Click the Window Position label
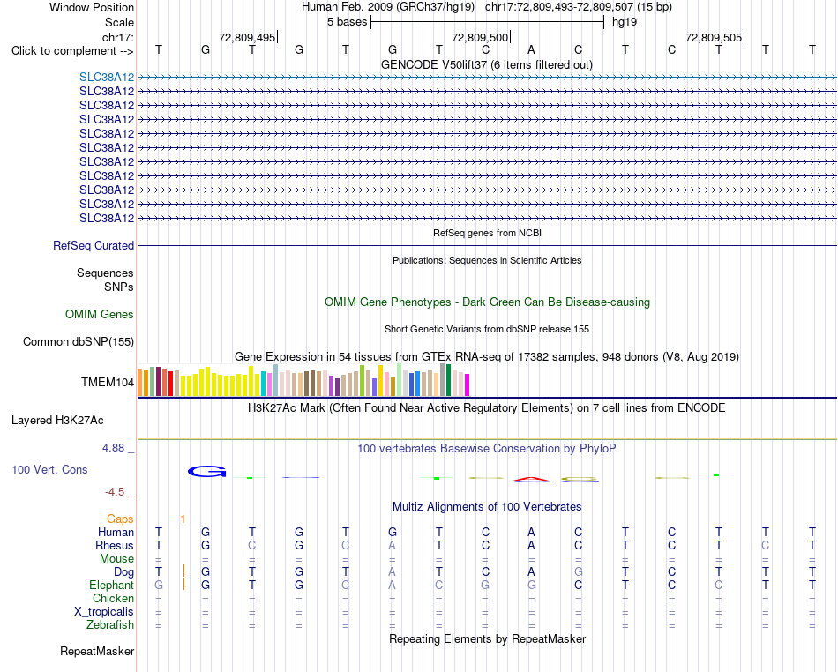 pos(92,7)
